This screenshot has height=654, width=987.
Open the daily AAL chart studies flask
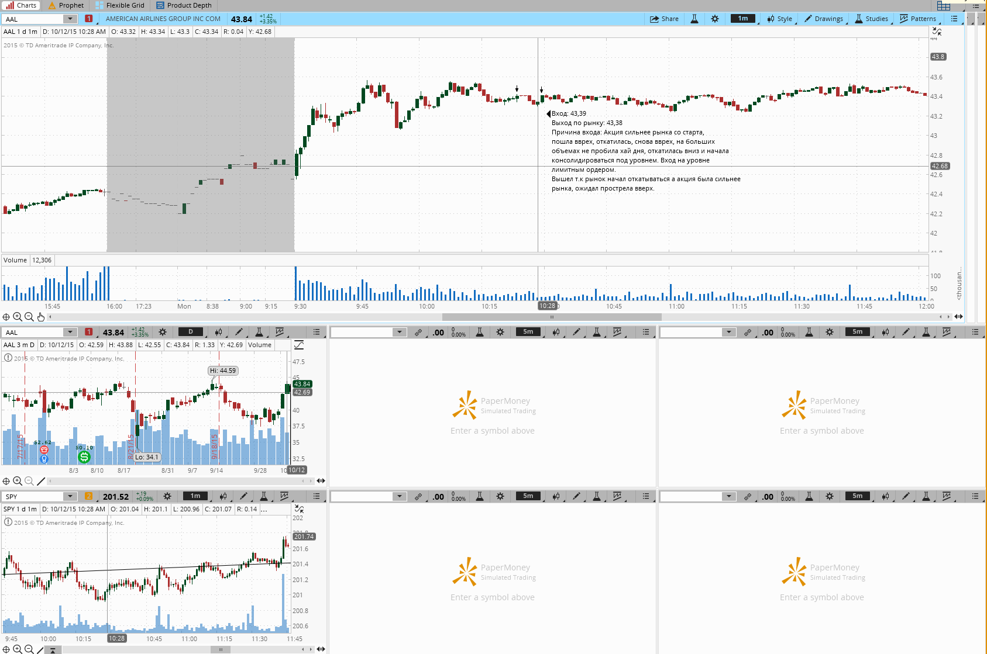259,332
